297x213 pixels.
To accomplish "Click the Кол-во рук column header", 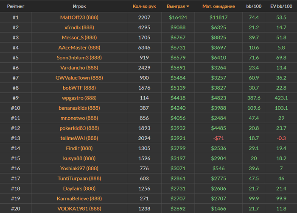I will pyautogui.click(x=144, y=7).
